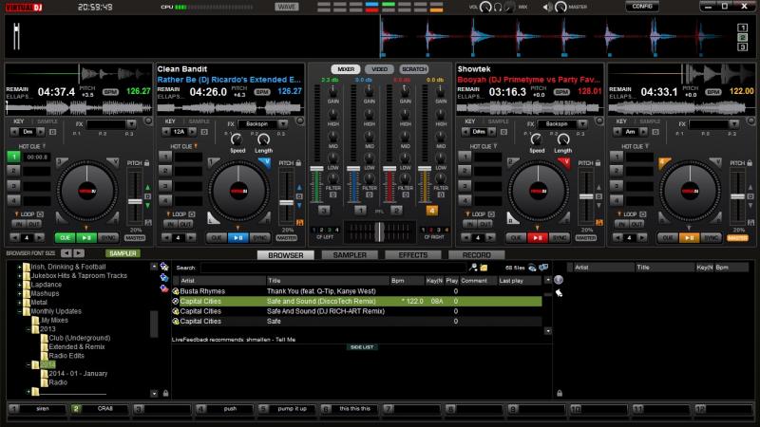Click the round FX activate button on the green deck
760x427 pixels.
point(148,121)
